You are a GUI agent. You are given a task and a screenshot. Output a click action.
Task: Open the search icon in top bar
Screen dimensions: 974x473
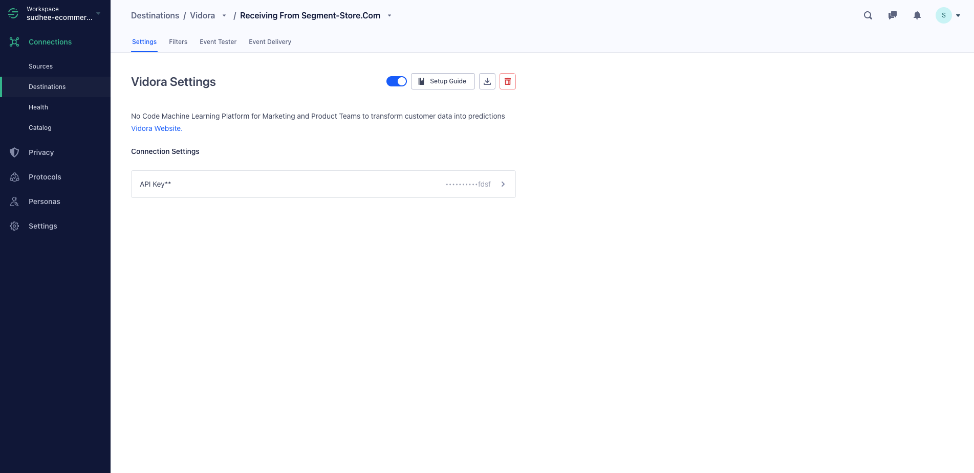[868, 15]
